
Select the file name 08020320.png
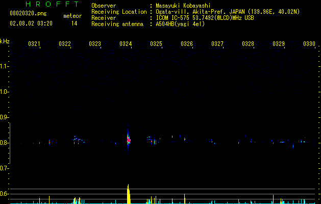pyautogui.click(x=28, y=14)
